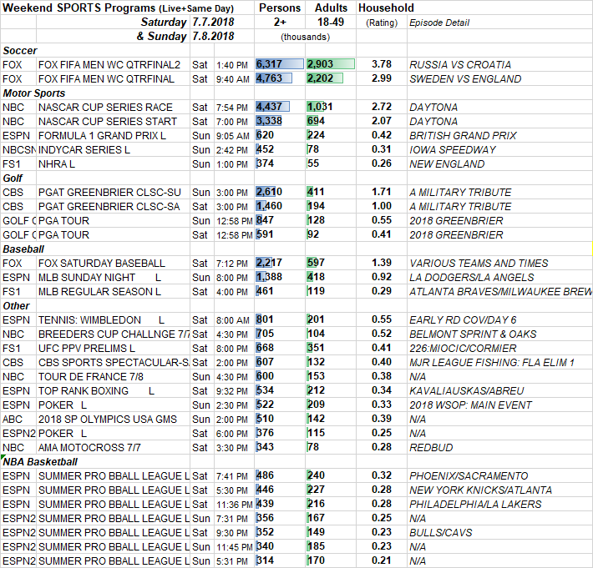Image resolution: width=593 pixels, height=568 pixels.
Task: Click the Motor Sports category heading
Action: 35,93
